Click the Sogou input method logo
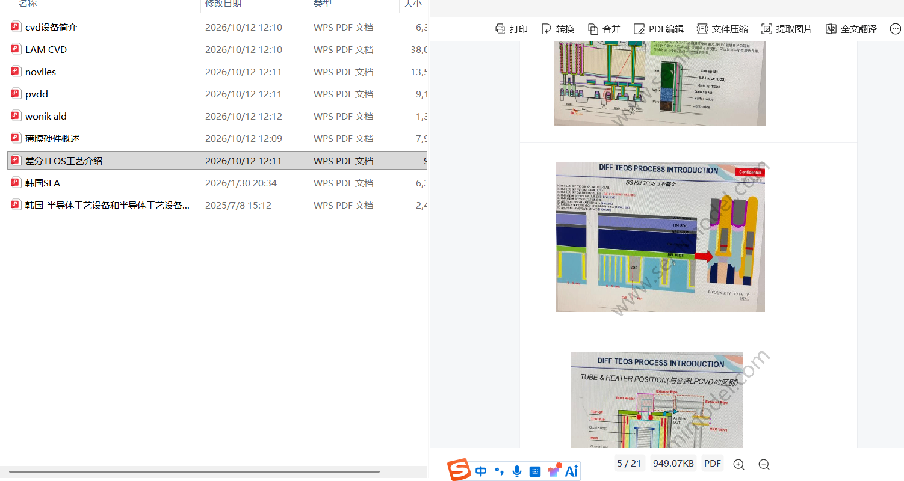 pos(459,470)
